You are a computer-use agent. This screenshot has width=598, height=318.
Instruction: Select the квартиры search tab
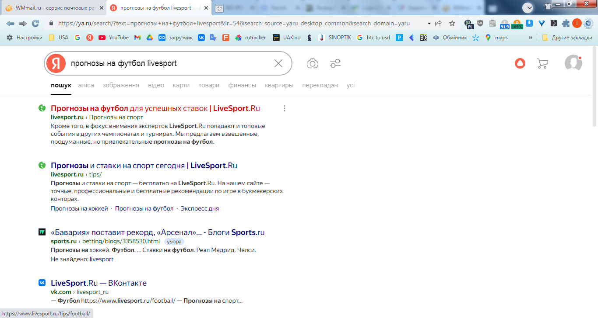click(x=279, y=85)
